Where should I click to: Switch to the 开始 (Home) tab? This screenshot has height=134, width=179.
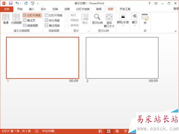20,9
